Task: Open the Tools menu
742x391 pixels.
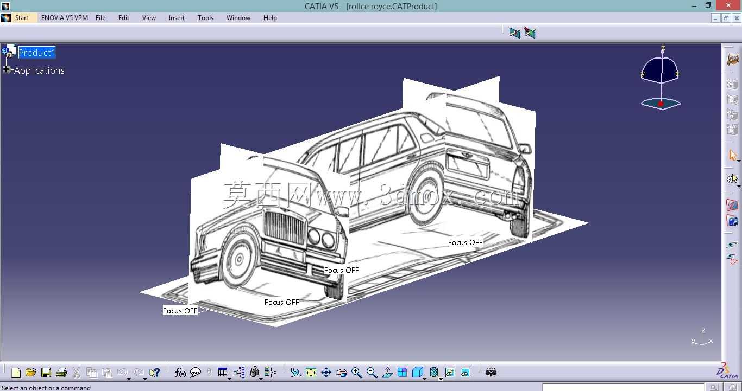Action: click(205, 18)
